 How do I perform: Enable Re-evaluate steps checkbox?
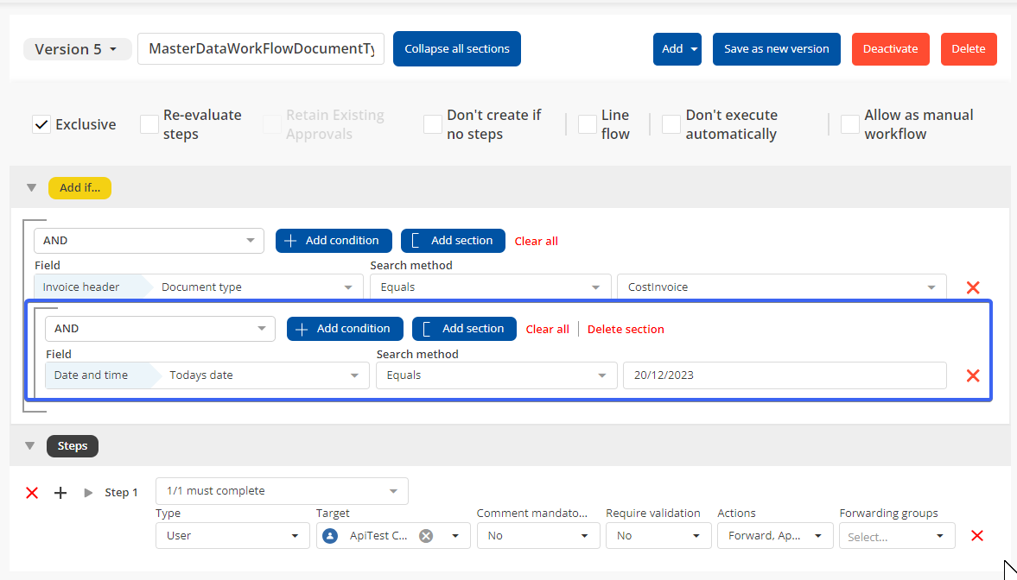[x=149, y=124]
